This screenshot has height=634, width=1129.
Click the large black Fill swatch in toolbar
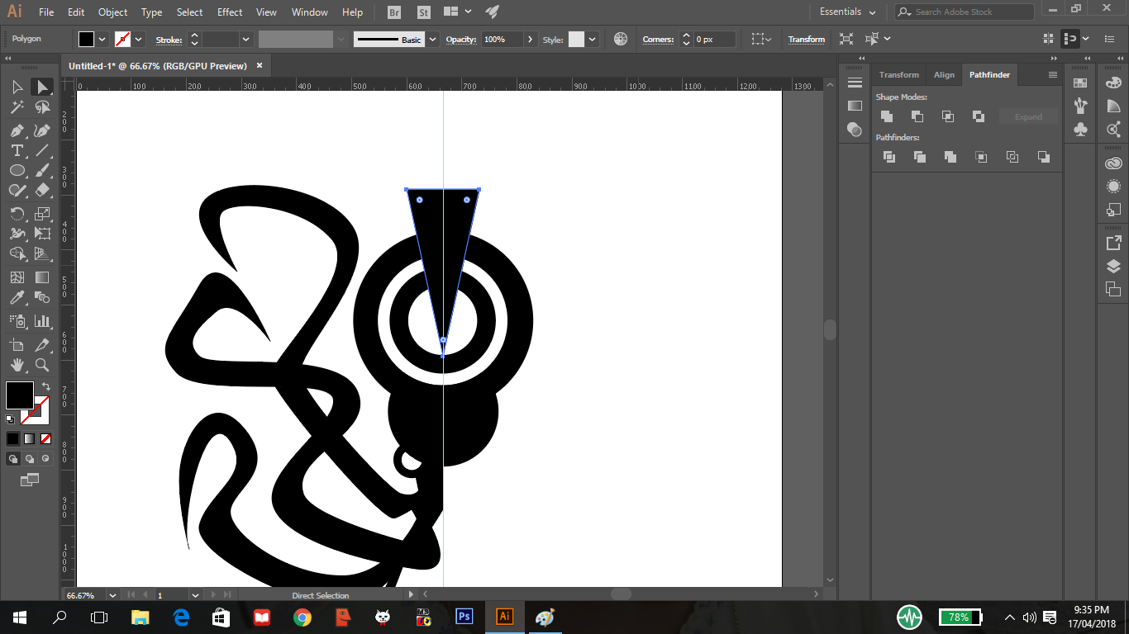pyautogui.click(x=20, y=395)
